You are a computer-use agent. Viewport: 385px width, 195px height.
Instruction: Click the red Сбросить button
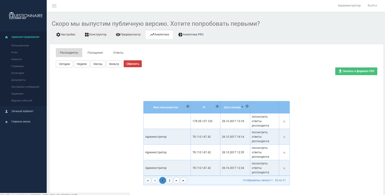(132, 64)
